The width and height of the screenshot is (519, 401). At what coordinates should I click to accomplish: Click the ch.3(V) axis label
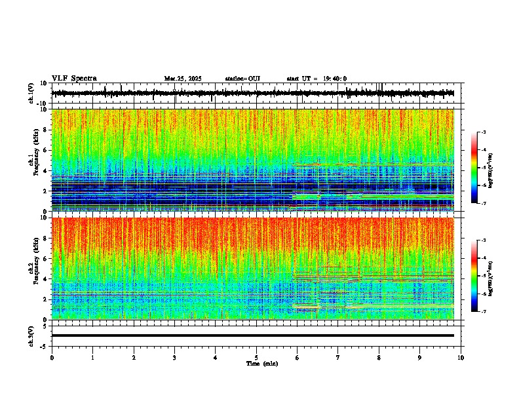tap(31, 336)
